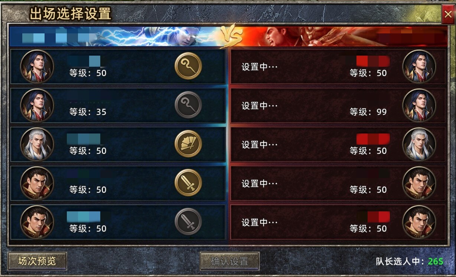The image size is (456, 277).
Task: Click enemy team's top-row mage portrait
Action: tap(419, 67)
